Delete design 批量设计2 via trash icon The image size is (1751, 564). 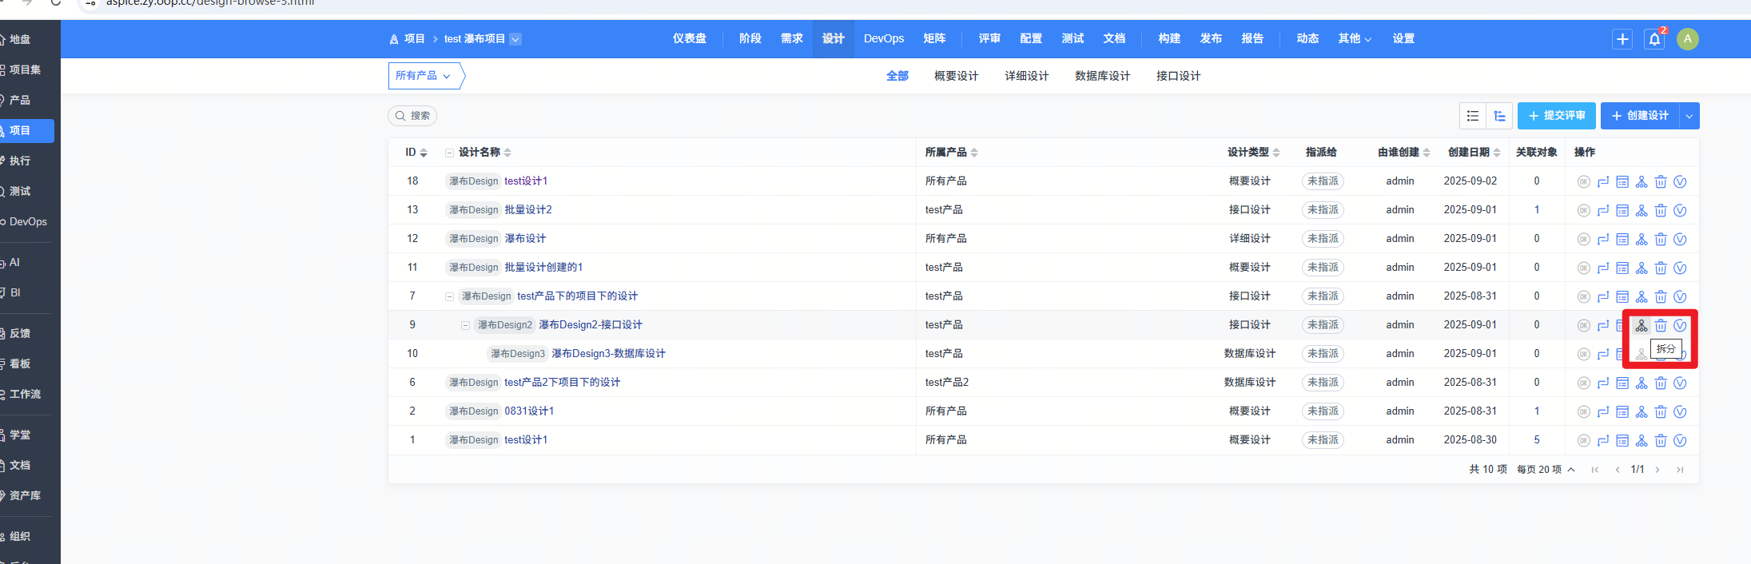[x=1660, y=211]
